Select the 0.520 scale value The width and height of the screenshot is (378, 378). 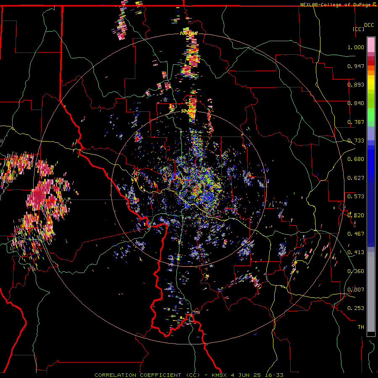click(x=356, y=215)
